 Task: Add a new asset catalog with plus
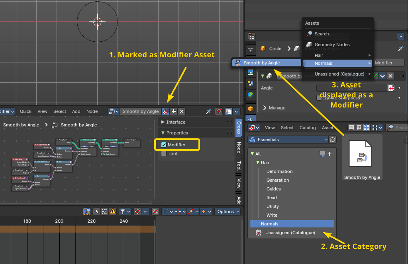coord(330,154)
